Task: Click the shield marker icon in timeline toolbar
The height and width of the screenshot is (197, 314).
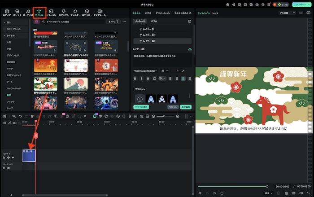Action: 124,116
